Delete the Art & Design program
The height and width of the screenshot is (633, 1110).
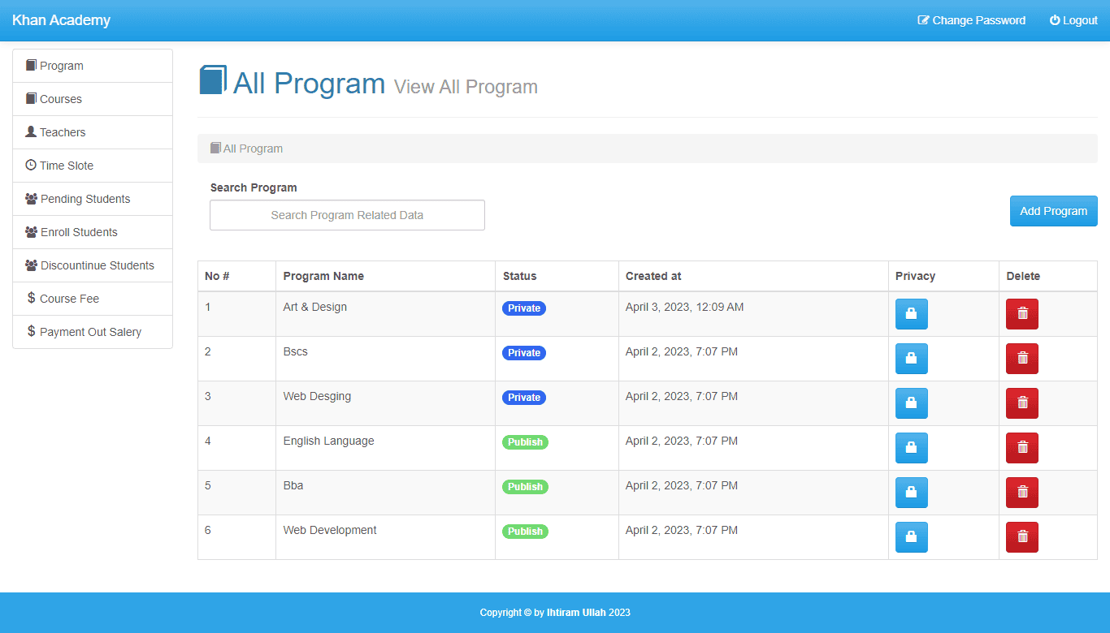(1021, 314)
